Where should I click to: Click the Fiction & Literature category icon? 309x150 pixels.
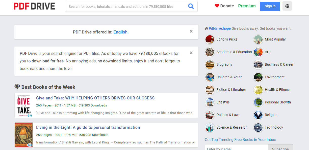click(210, 90)
